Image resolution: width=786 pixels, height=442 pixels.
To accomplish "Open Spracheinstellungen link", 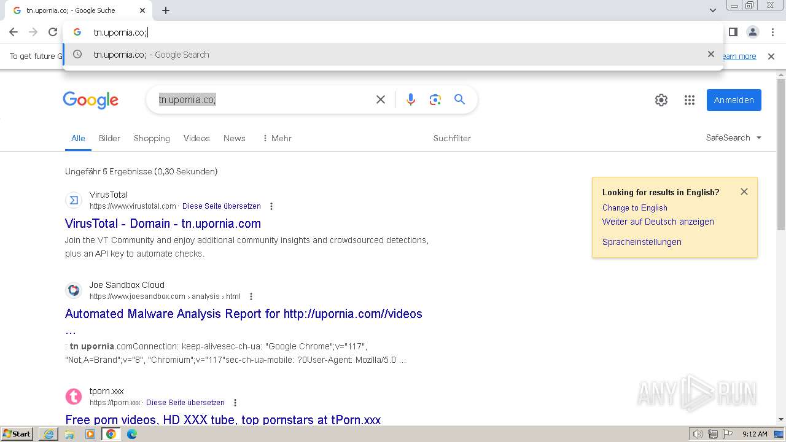I will pyautogui.click(x=642, y=242).
